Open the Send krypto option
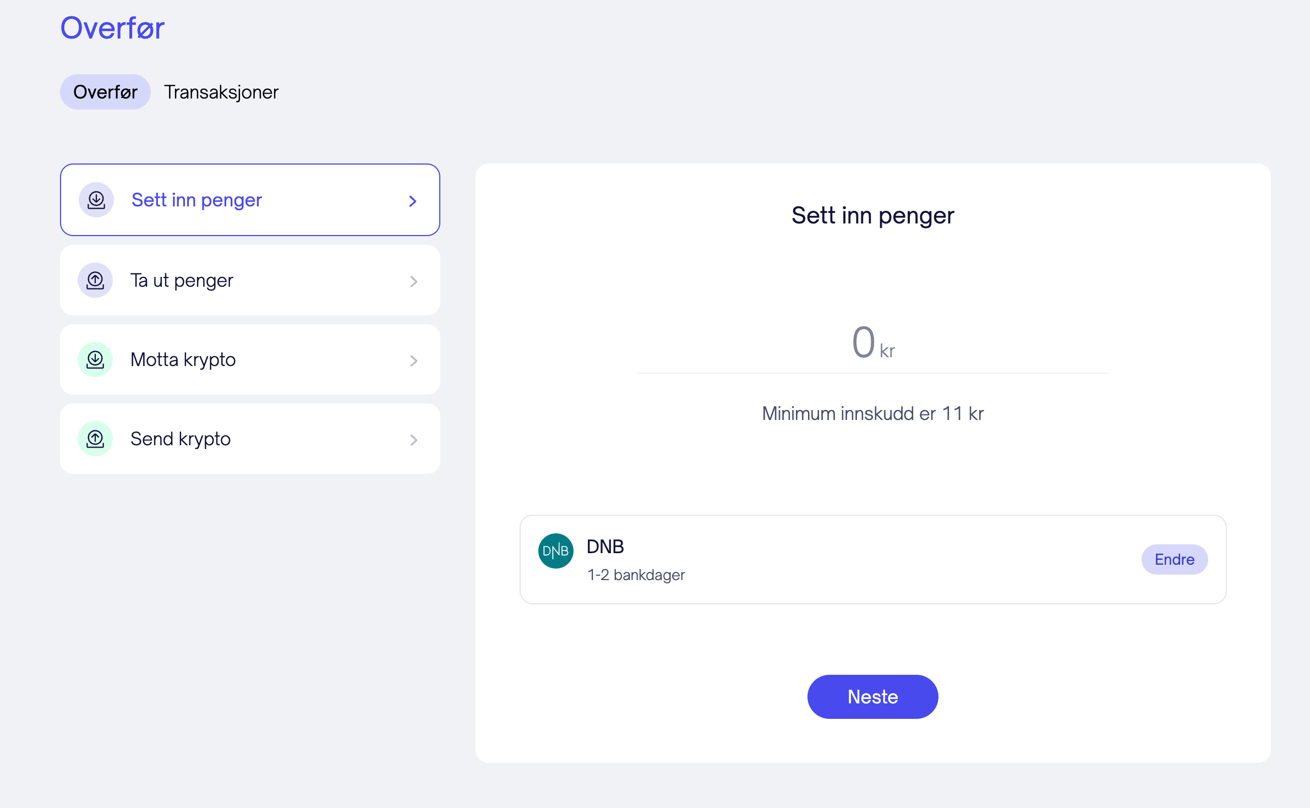The height and width of the screenshot is (808, 1310). click(x=181, y=439)
